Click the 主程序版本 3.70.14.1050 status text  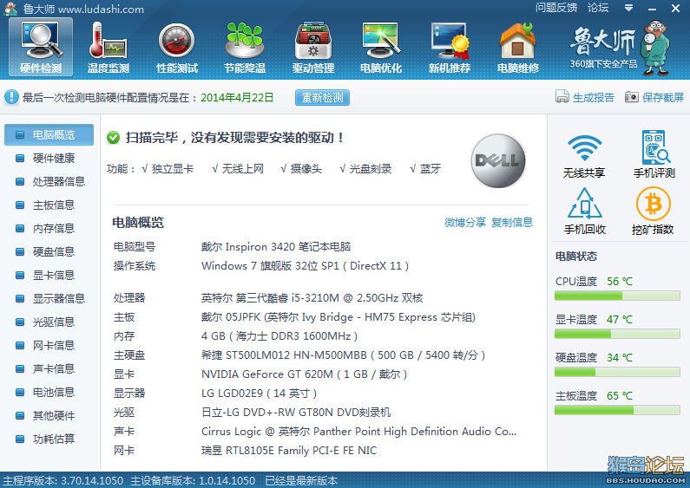pyautogui.click(x=63, y=480)
